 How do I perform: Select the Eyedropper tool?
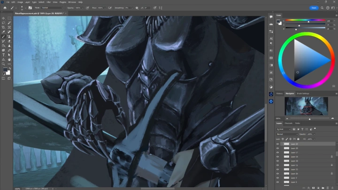click(3, 32)
